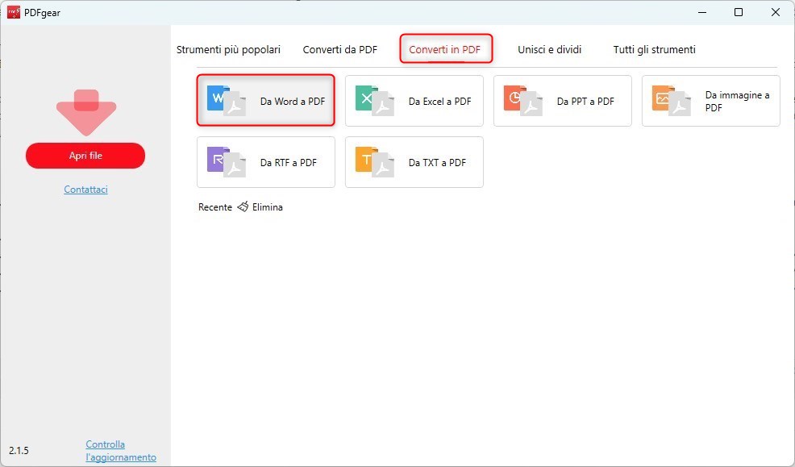Image resolution: width=795 pixels, height=467 pixels.
Task: View the Tutti gli strumenti tab
Action: (x=654, y=49)
